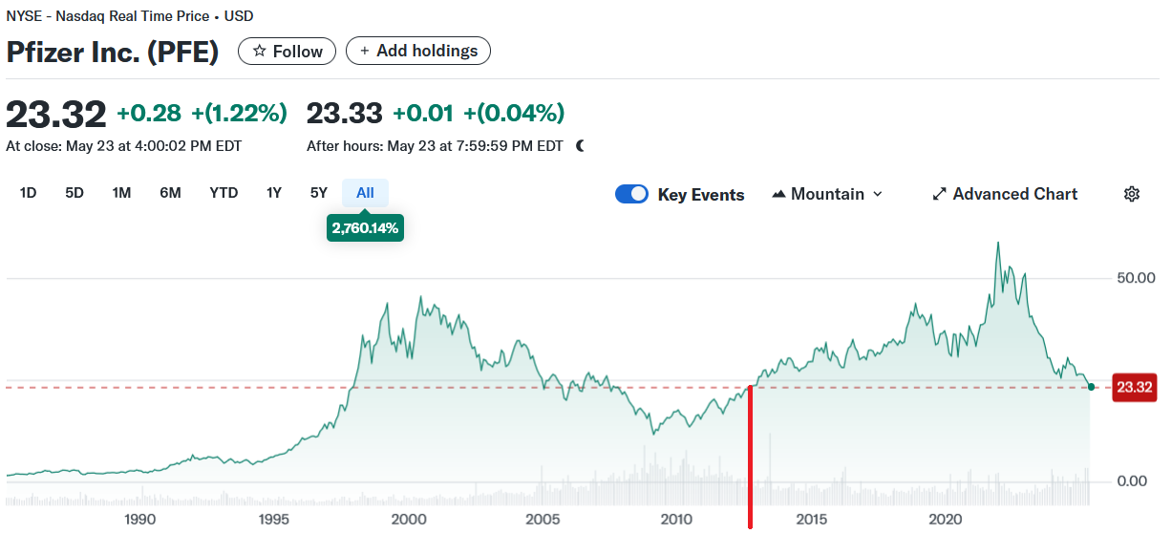Click the 0.00 y-axis label

click(1132, 481)
